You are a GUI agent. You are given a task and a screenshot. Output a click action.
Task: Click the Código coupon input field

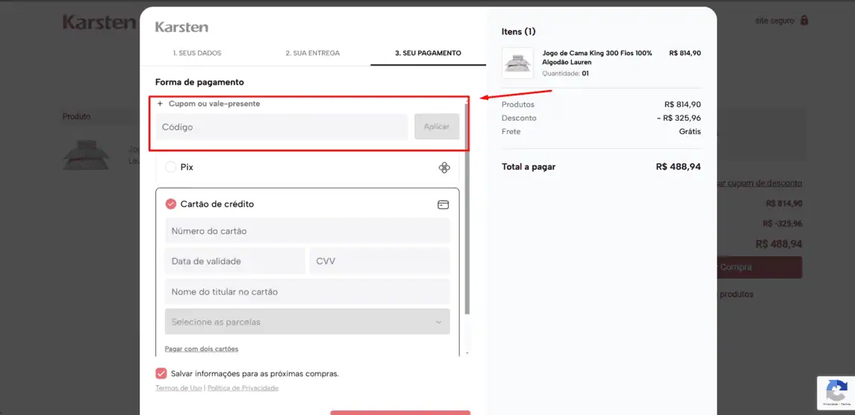pyautogui.click(x=282, y=127)
